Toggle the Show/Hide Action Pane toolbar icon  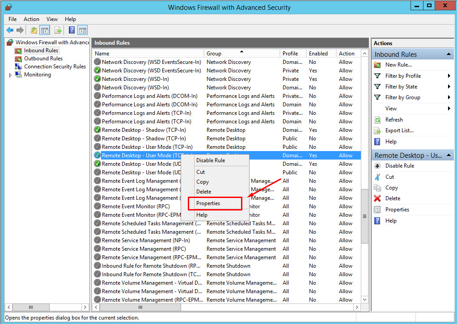82,30
